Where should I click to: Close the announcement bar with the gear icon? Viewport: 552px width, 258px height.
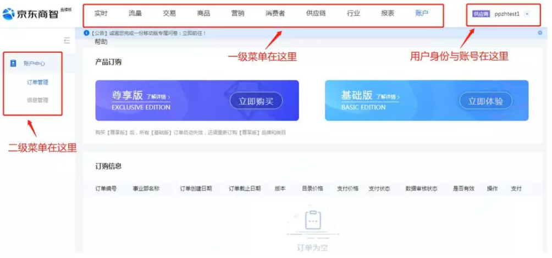point(540,33)
